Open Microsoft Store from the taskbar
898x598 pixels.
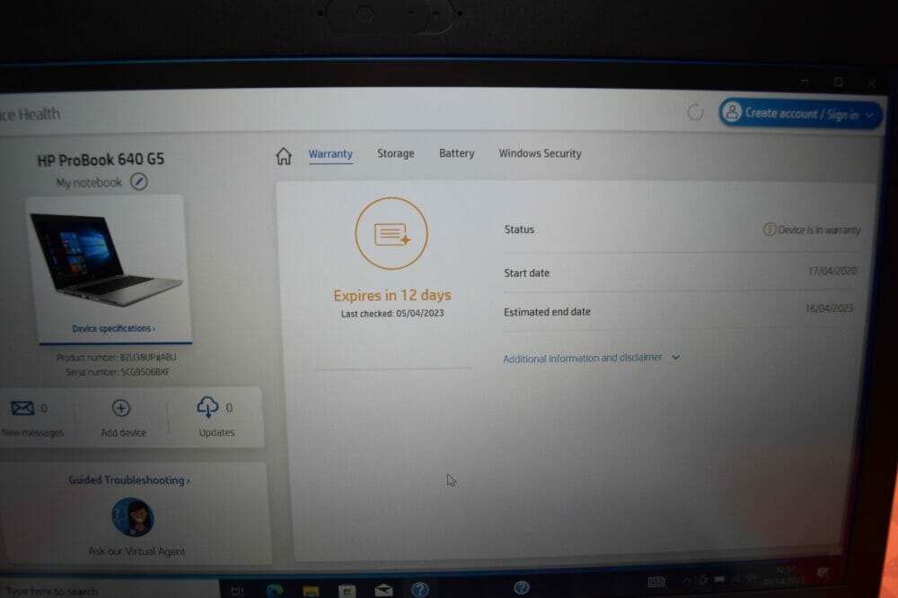(x=347, y=591)
